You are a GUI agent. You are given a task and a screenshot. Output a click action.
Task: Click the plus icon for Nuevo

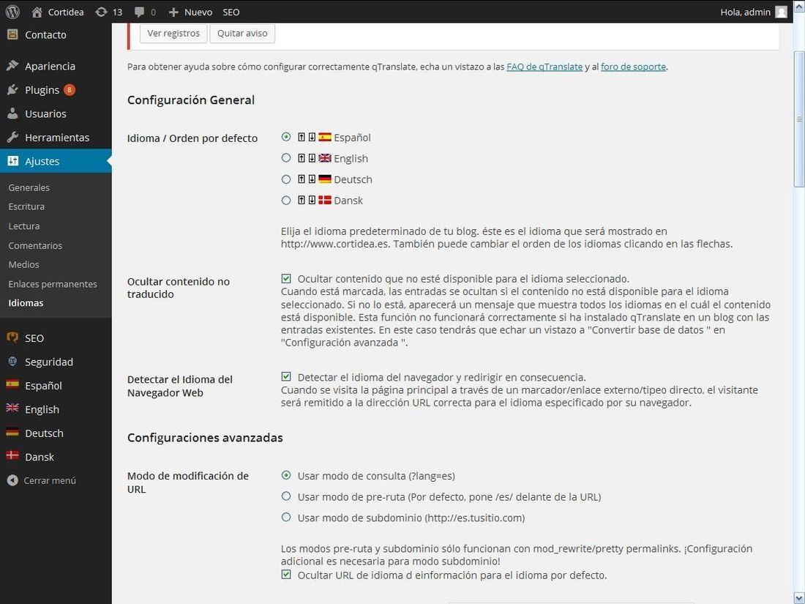click(173, 12)
